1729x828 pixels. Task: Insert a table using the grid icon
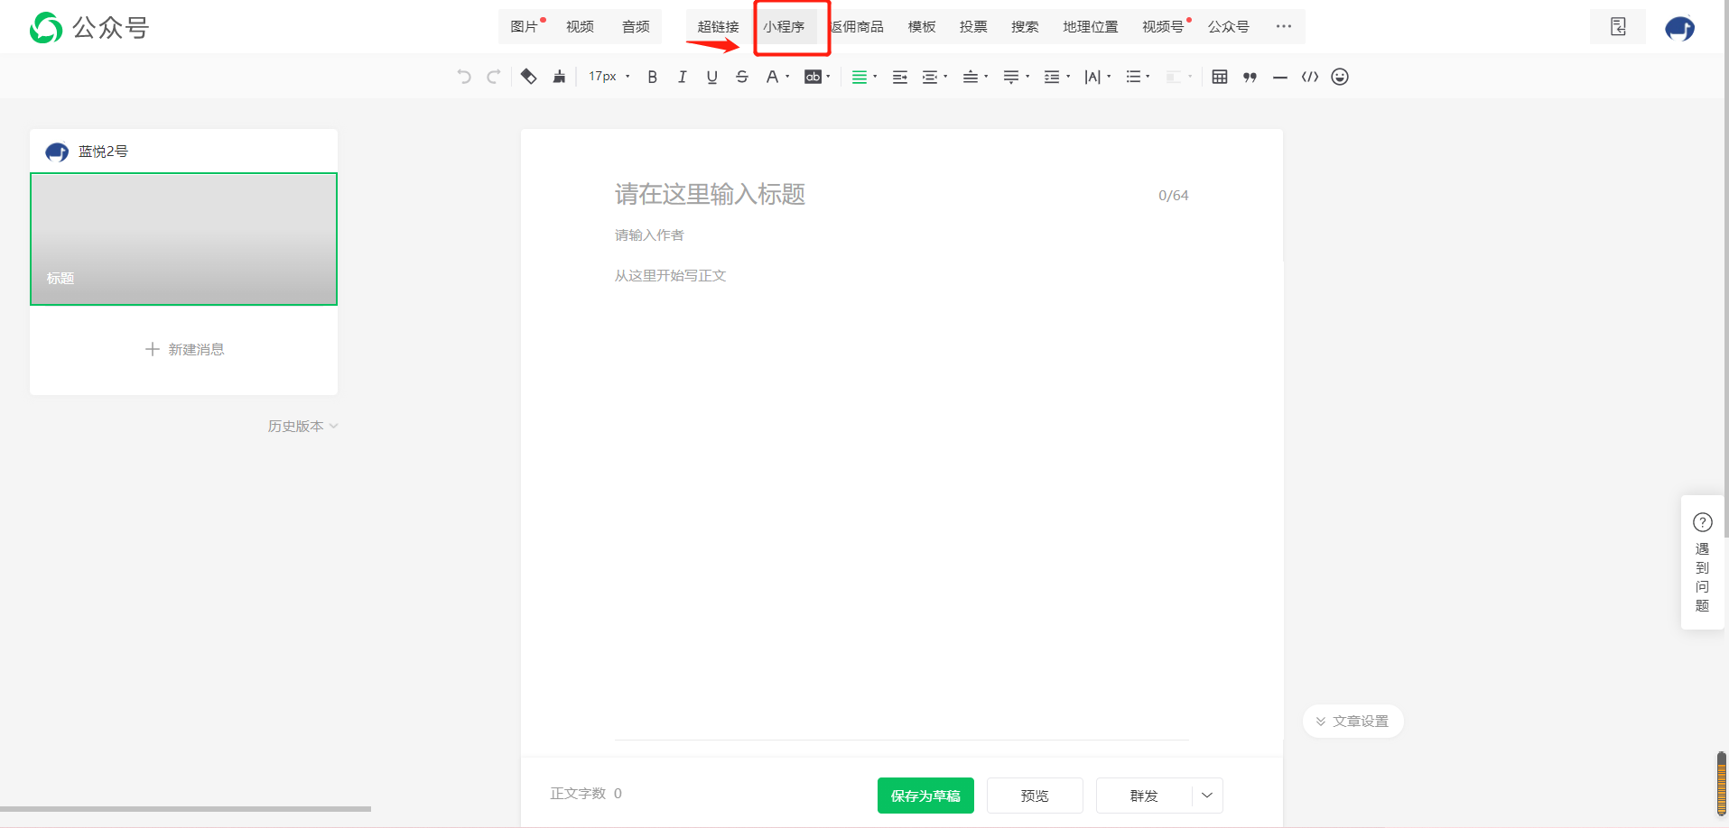pos(1220,77)
